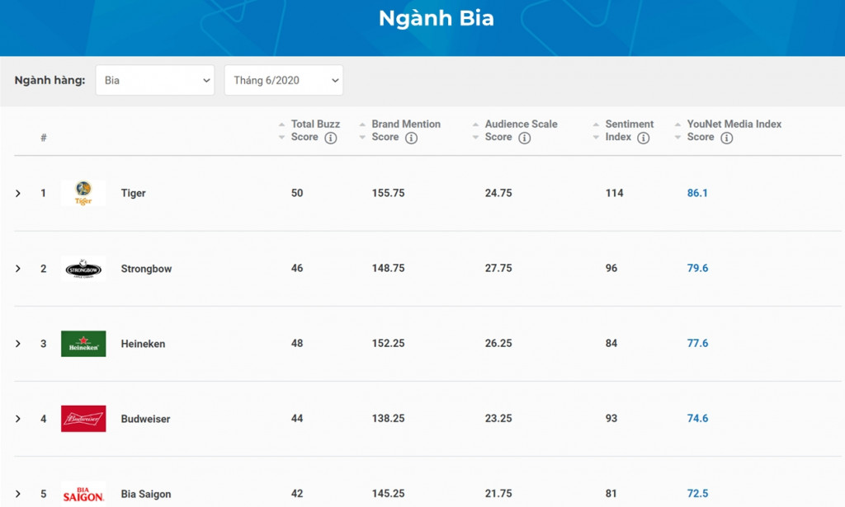This screenshot has height=507, width=845.
Task: Click the Tiger brand logo
Action: point(83,193)
